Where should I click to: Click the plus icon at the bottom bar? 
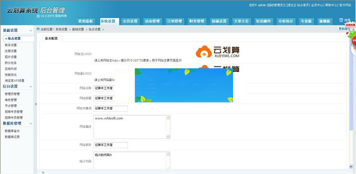43,172
